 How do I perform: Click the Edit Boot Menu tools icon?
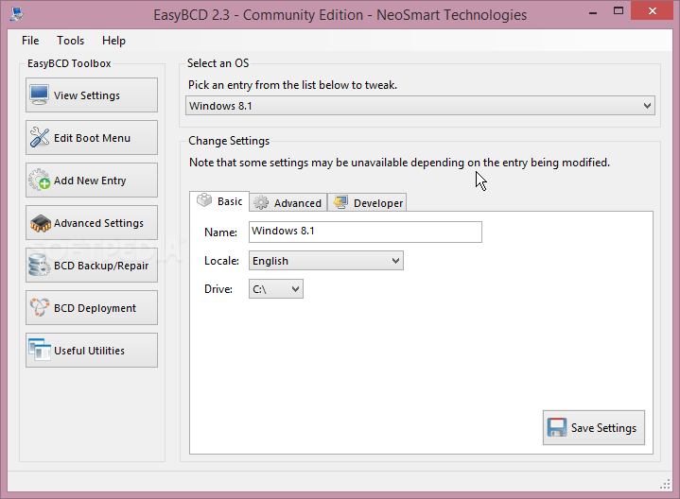[39, 137]
